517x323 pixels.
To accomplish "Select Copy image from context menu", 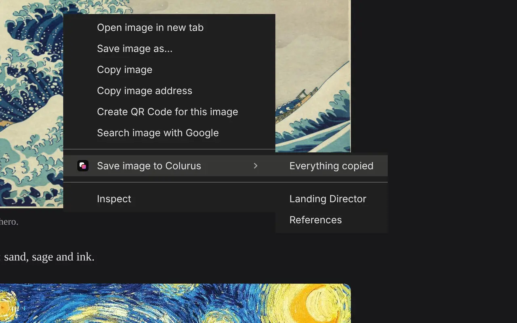I will 169,69.
